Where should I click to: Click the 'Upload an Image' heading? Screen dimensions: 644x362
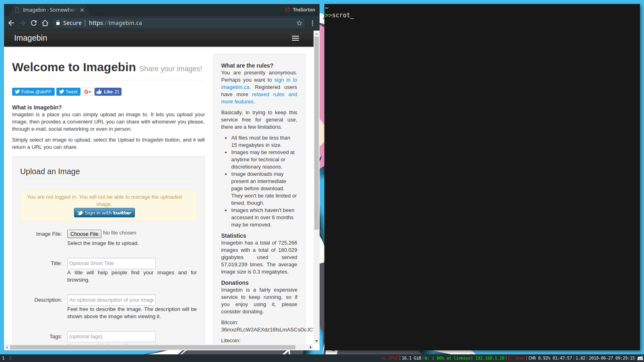tap(50, 171)
